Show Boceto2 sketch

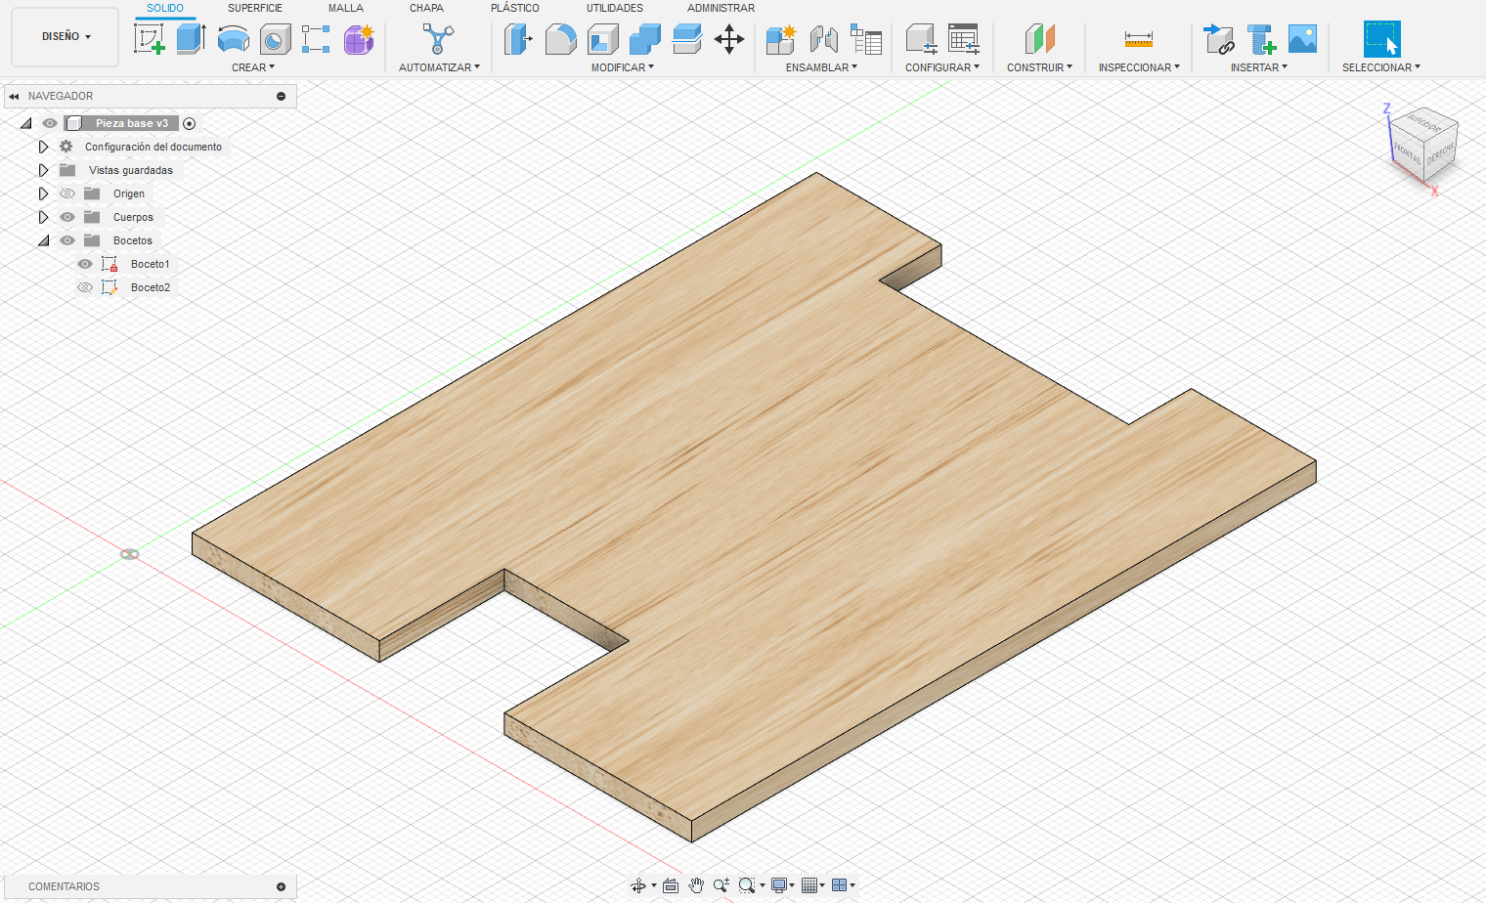[85, 287]
